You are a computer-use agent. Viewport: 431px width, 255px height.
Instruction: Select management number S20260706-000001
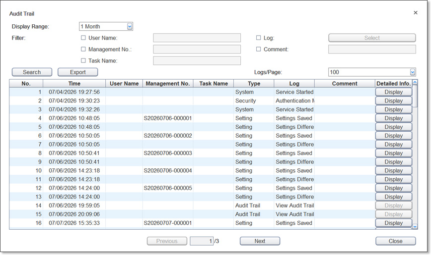click(168, 118)
